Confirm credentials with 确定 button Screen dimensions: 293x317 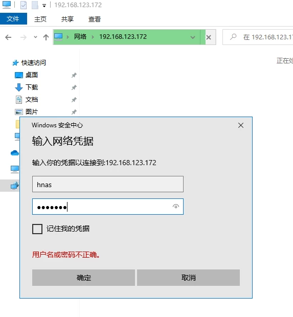pyautogui.click(x=83, y=278)
